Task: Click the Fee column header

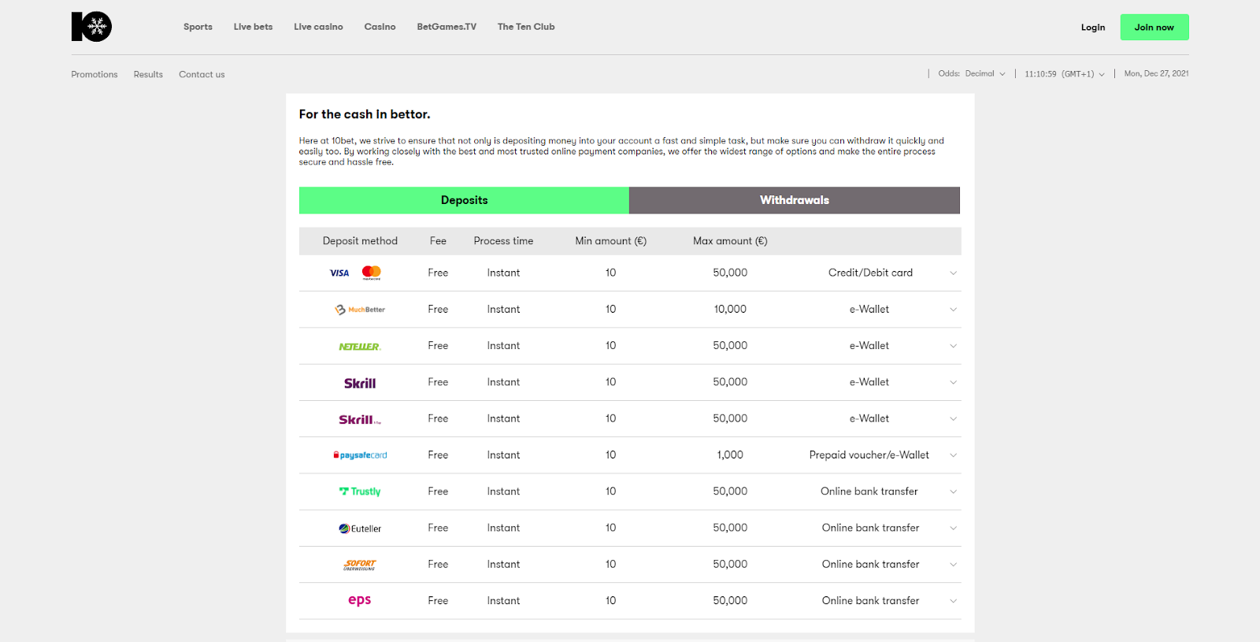Action: click(438, 241)
